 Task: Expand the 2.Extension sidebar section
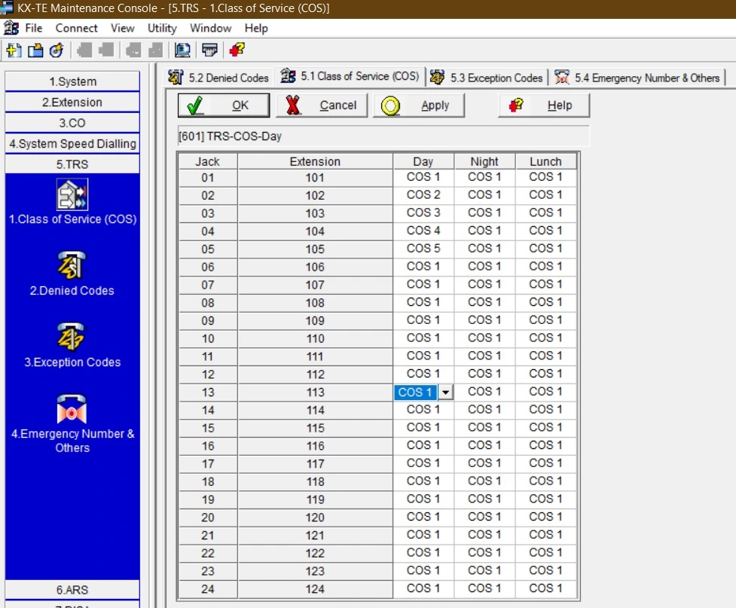point(72,102)
